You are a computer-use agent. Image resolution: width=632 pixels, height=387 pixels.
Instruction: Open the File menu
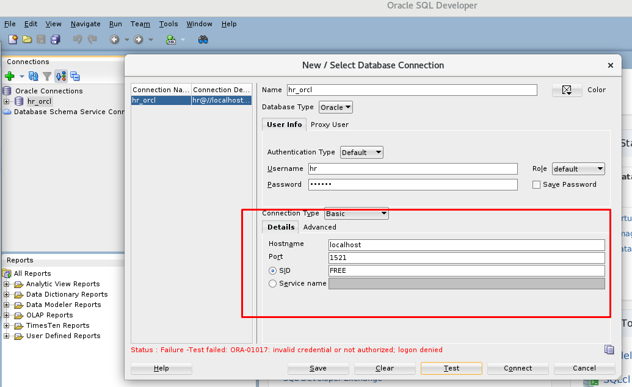pos(10,24)
